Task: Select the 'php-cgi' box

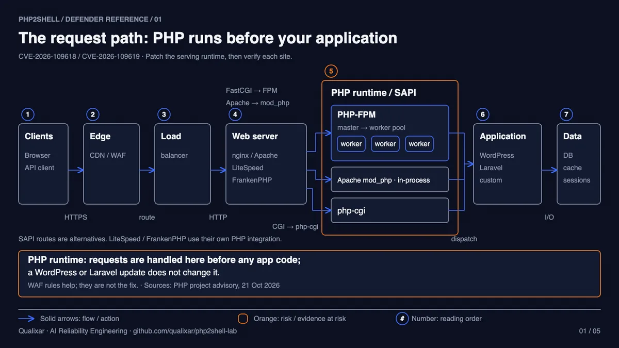Action: click(390, 211)
